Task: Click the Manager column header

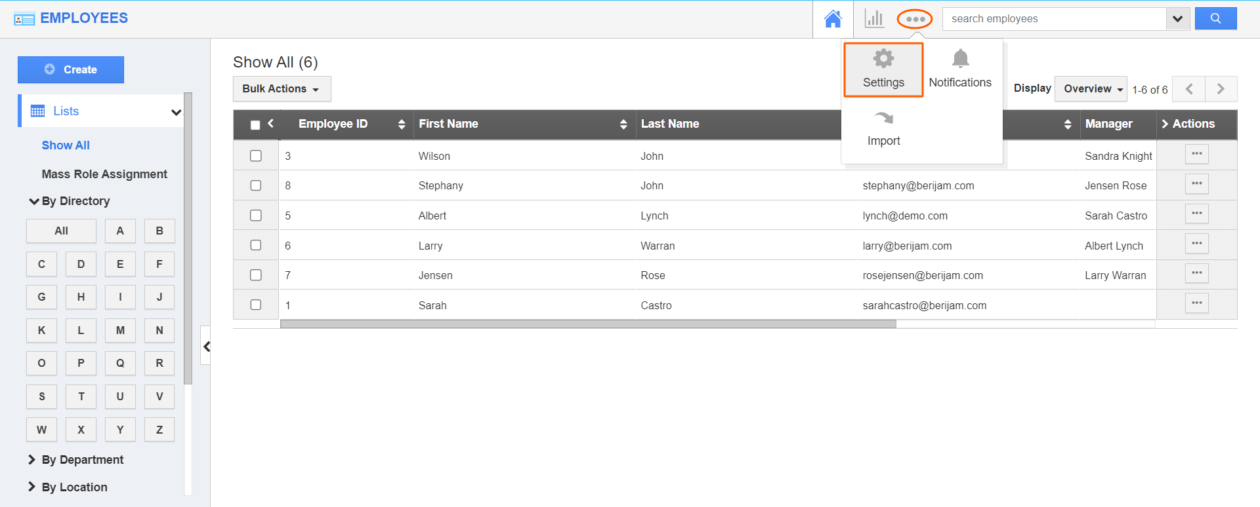Action: click(x=1108, y=124)
